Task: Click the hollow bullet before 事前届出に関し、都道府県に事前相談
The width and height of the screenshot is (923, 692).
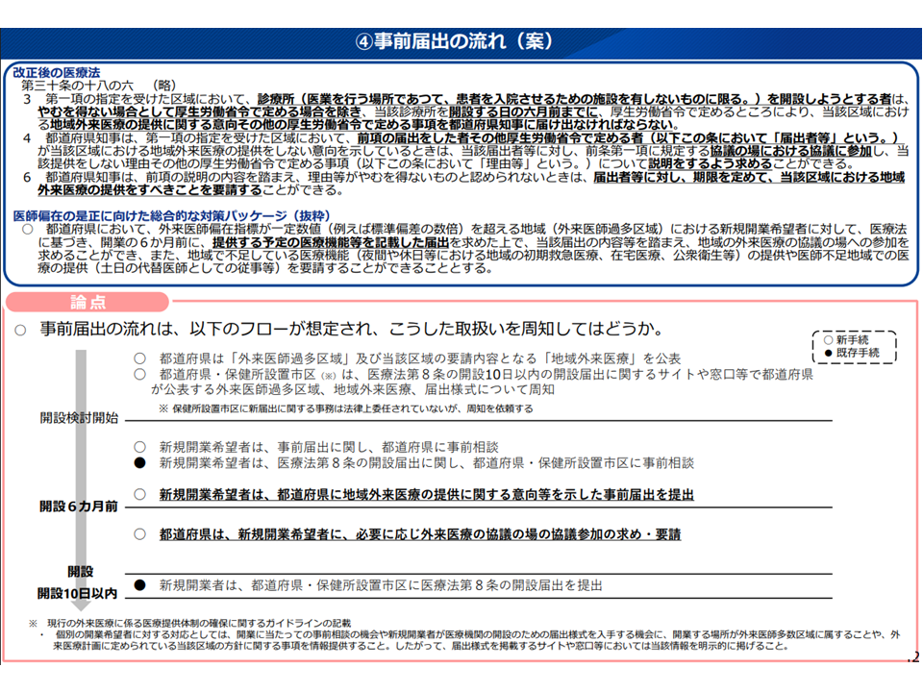Action: point(139,447)
